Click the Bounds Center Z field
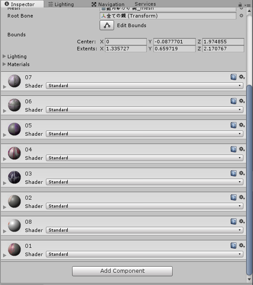 (223, 42)
